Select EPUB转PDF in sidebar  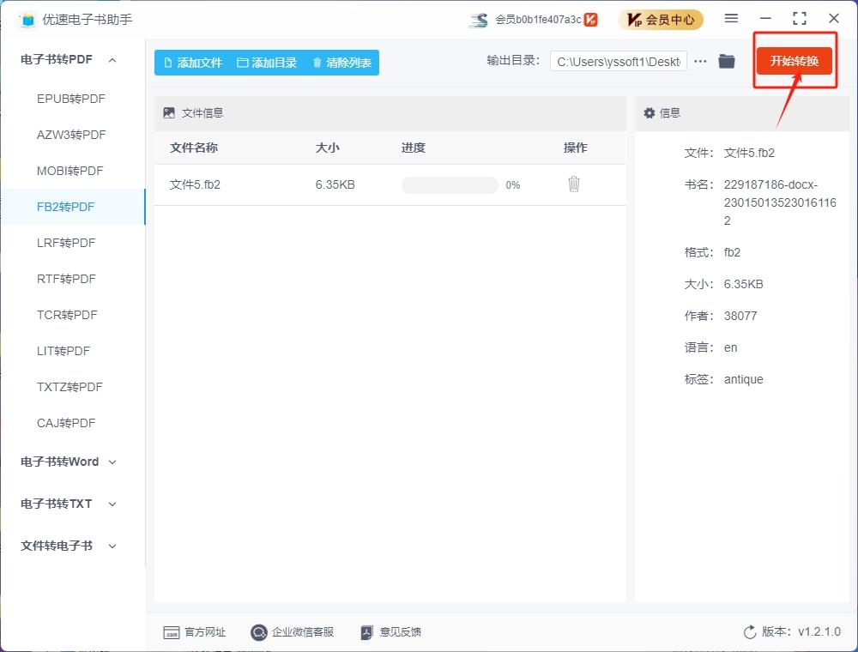tap(70, 99)
